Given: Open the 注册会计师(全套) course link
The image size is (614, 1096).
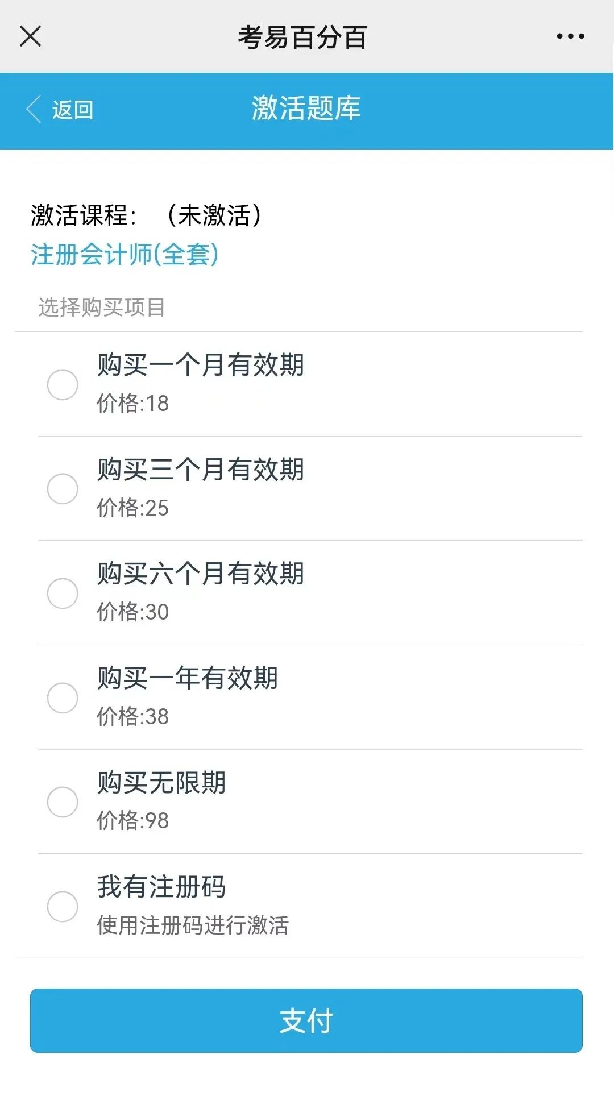Looking at the screenshot, I should pyautogui.click(x=125, y=254).
